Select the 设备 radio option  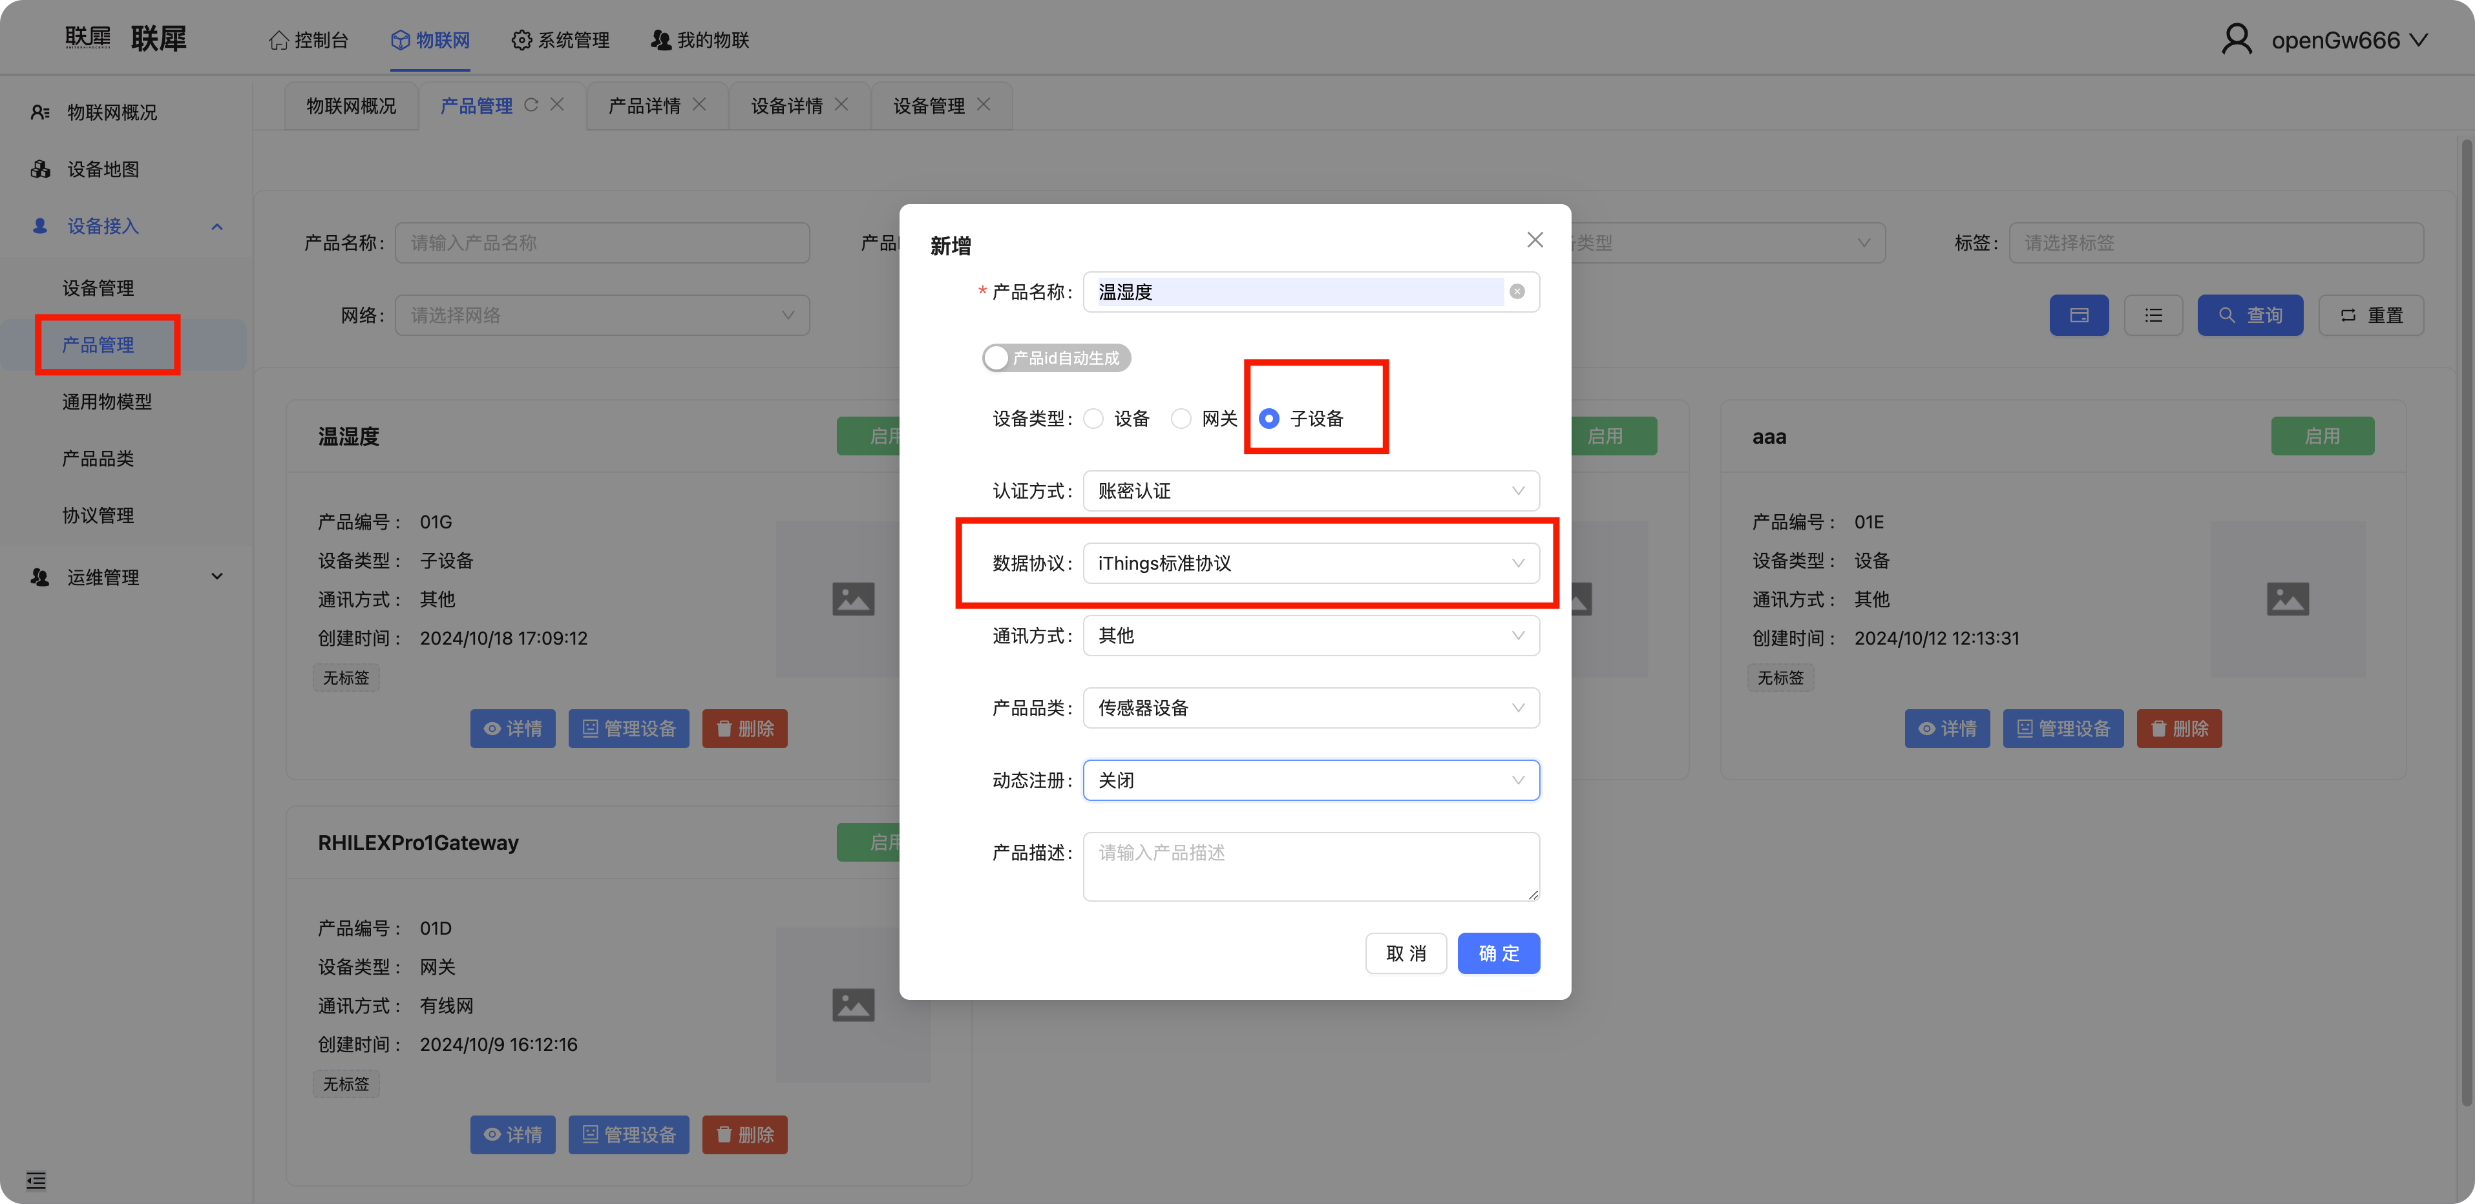1093,419
